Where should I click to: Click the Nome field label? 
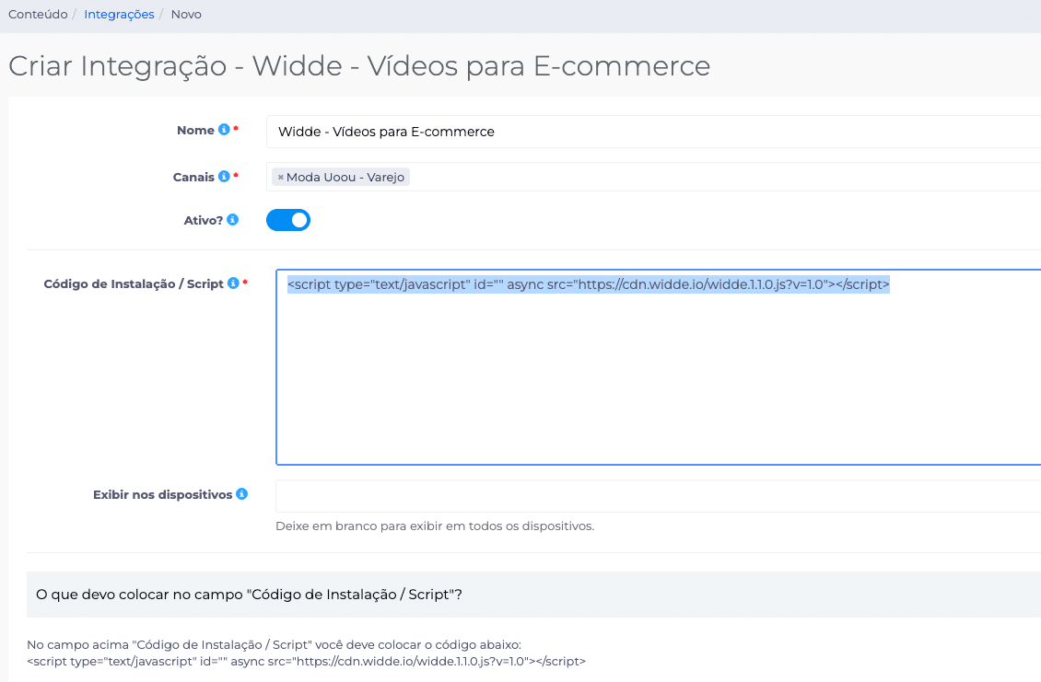pos(195,130)
